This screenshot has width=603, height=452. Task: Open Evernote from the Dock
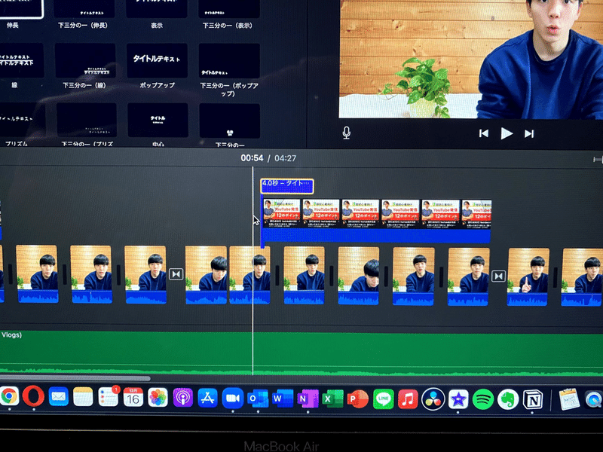(x=508, y=400)
